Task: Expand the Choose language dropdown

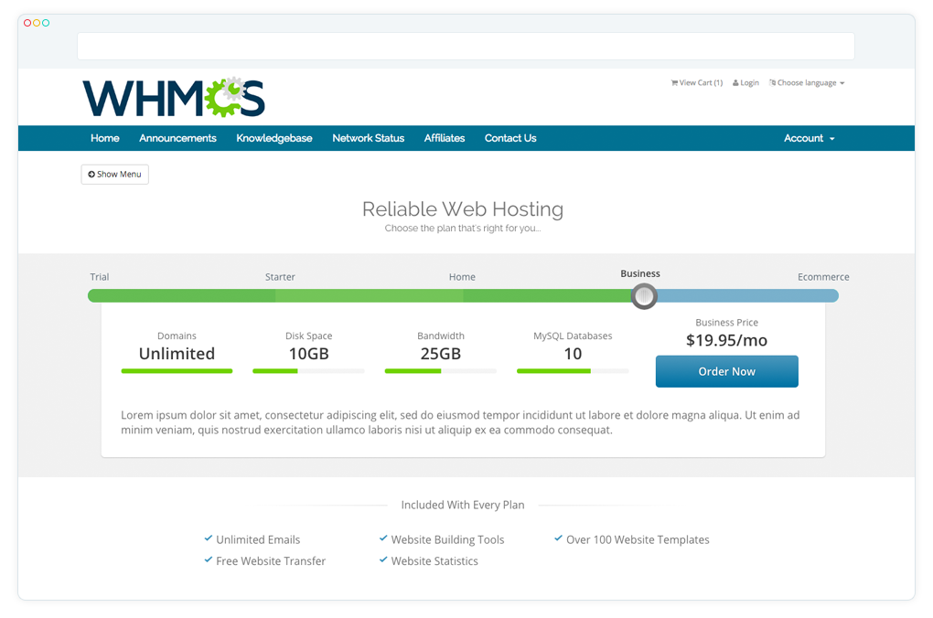Action: coord(807,82)
